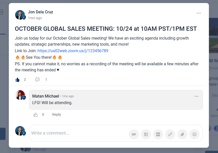Reply to Matan Michael's comment
The height and width of the screenshot is (153, 218).
pos(56,114)
